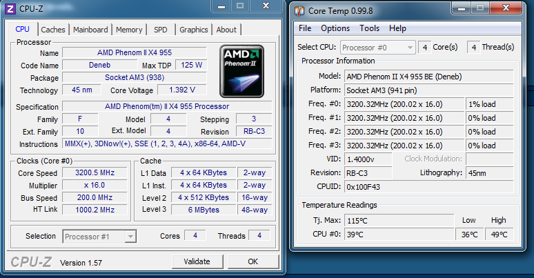Click the CPUID value 0x100F43
534x278 pixels.
coord(428,187)
